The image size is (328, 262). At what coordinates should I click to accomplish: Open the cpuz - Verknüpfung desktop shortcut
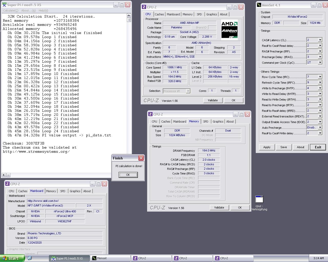click(259, 203)
